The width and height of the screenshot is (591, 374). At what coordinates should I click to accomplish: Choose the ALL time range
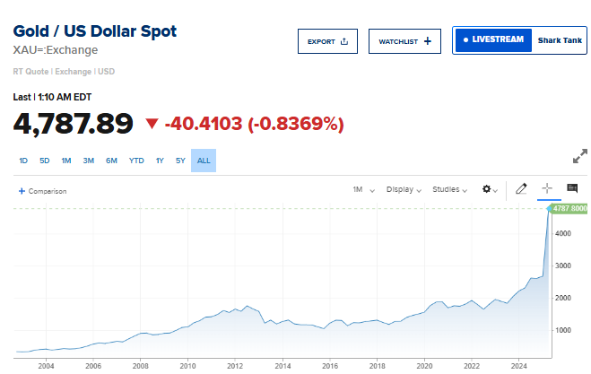coord(204,161)
